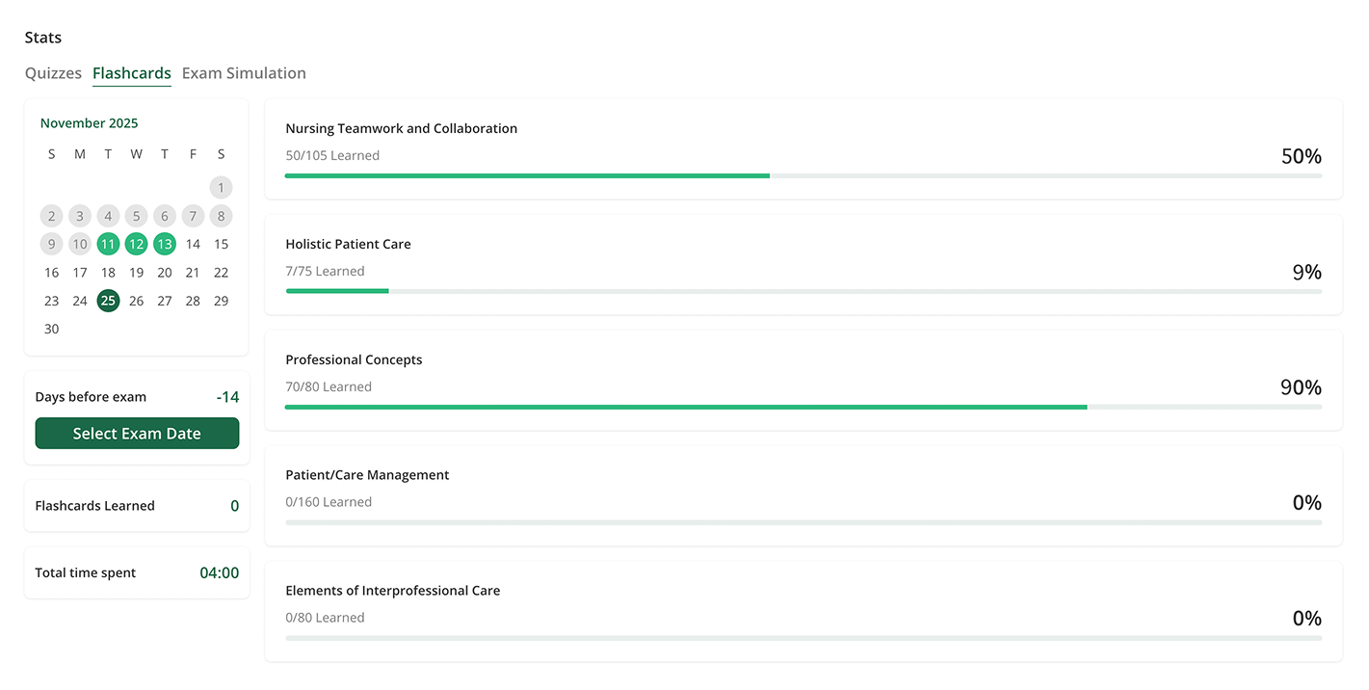
Task: Pick November 11 in the calendar
Action: [108, 244]
